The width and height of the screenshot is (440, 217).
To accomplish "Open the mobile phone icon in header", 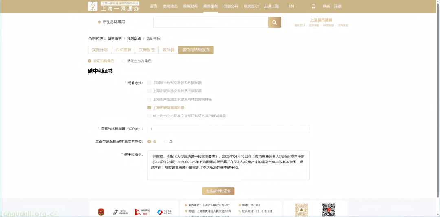I will 313,6.
